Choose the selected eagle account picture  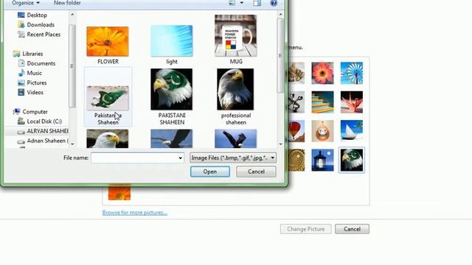[352, 160]
